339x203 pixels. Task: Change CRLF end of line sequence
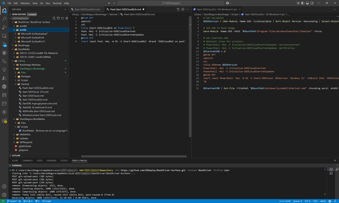pyautogui.click(x=316, y=201)
